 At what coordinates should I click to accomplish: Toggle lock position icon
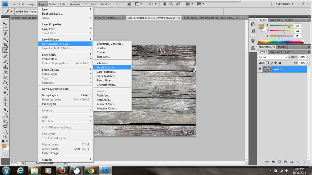276,63
